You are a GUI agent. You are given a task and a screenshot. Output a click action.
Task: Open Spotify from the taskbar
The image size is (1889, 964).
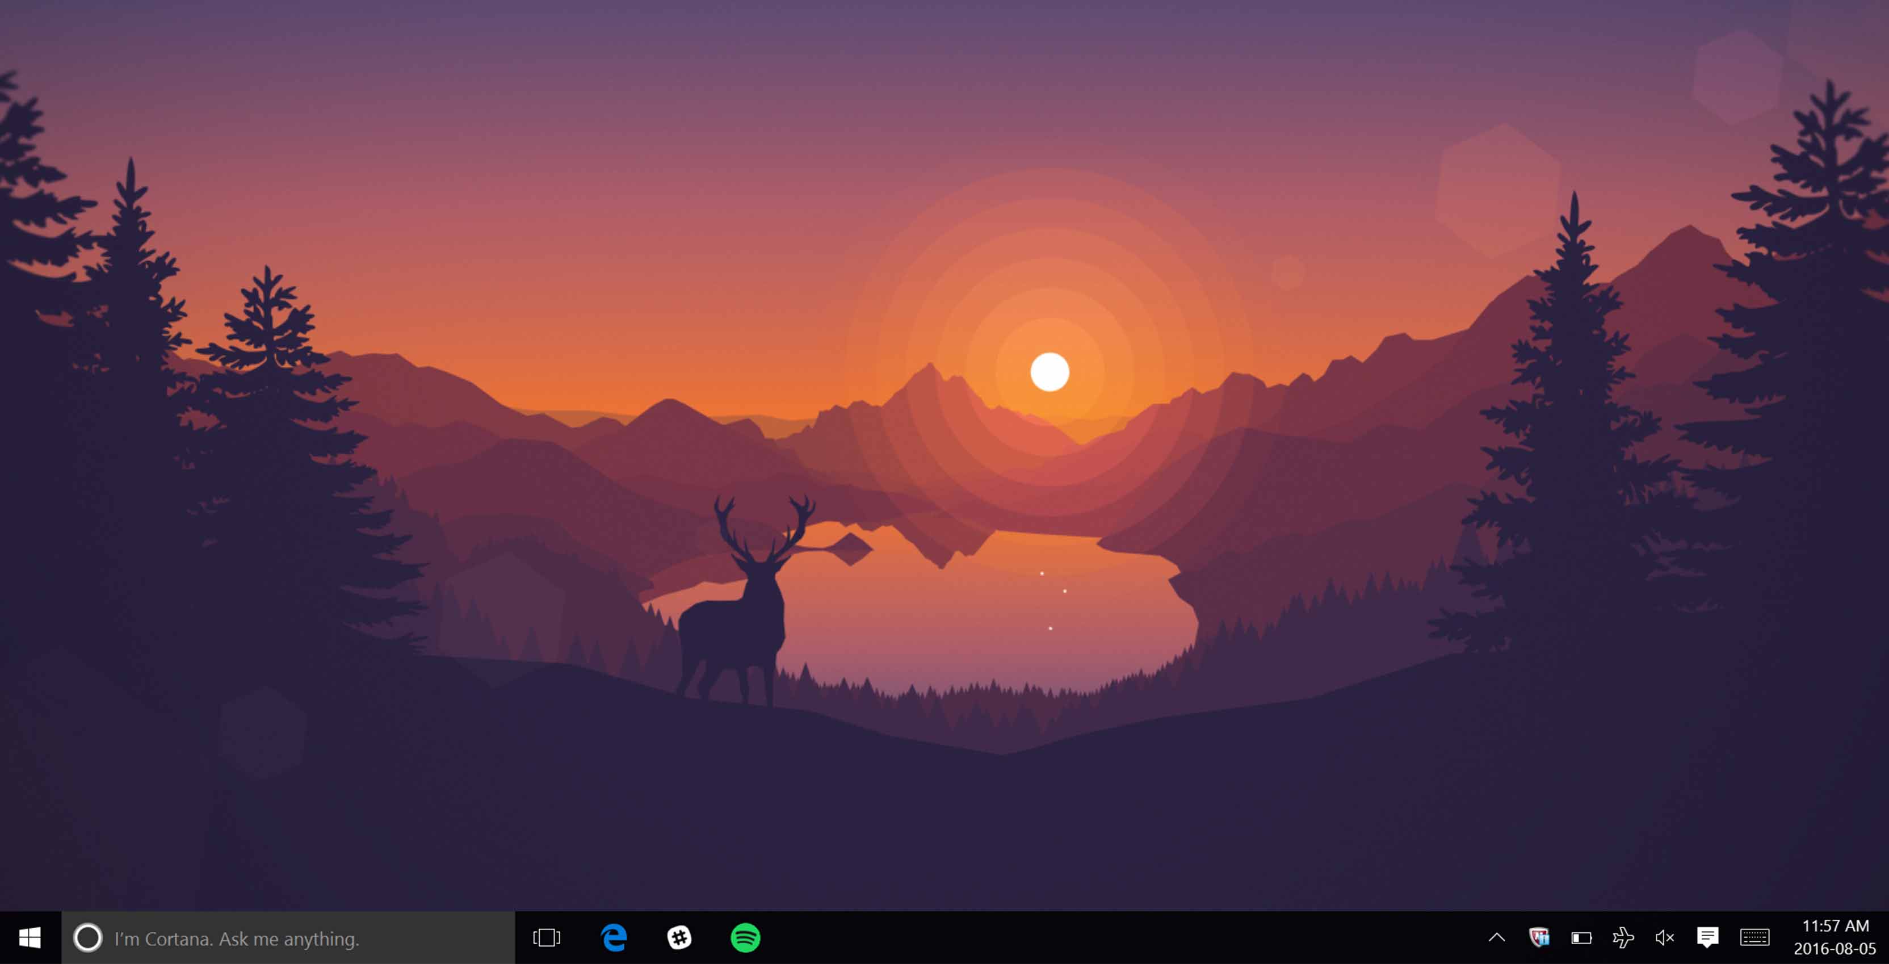746,937
